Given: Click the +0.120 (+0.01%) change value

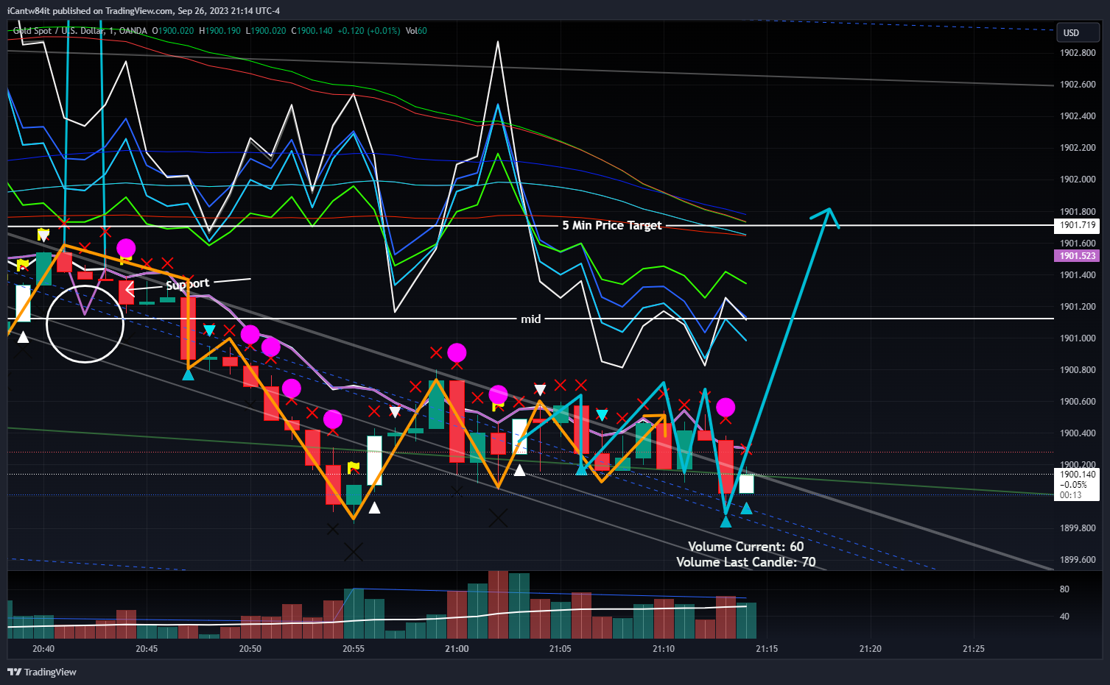Looking at the screenshot, I should pyautogui.click(x=369, y=31).
